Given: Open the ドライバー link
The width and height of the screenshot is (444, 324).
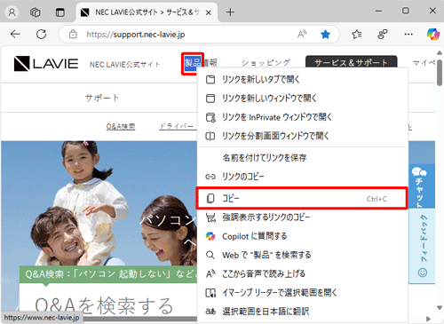Looking at the screenshot, I should pyautogui.click(x=177, y=127).
